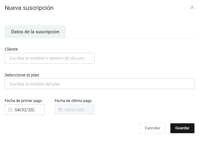Viewport: 199px width, 141px height.
Task: Close the Nueva suscripción dialog
Action: (x=192, y=7)
